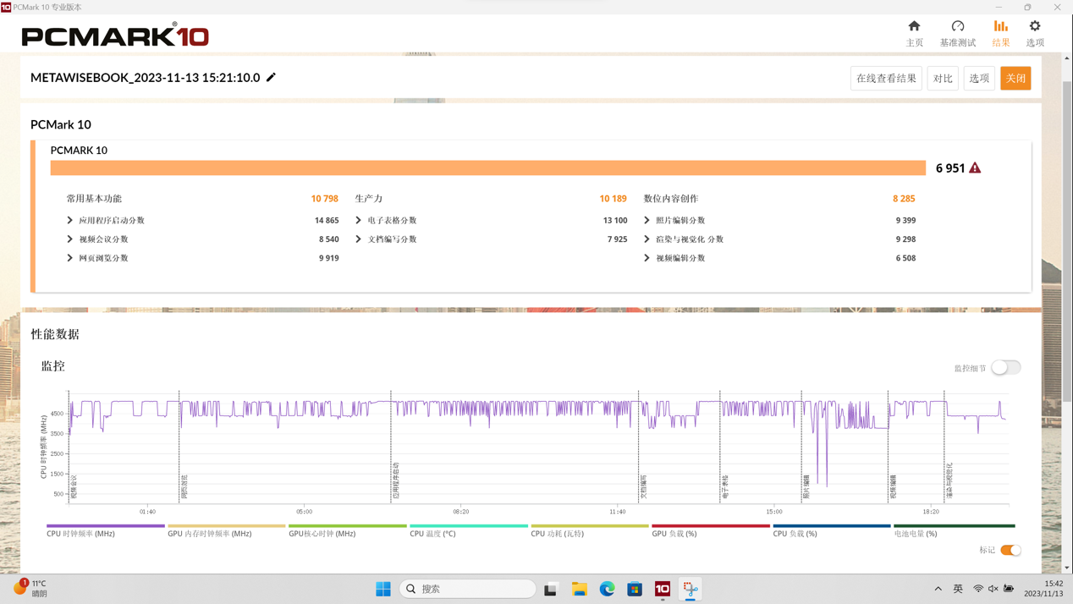Click the 网页浏览 marker in the chart
Image resolution: width=1073 pixels, height=604 pixels.
point(184,486)
